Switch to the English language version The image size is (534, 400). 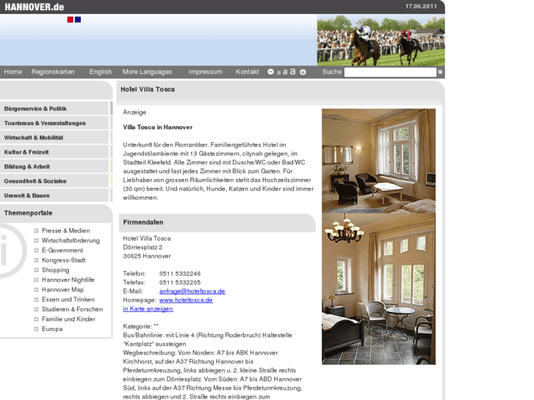click(101, 72)
